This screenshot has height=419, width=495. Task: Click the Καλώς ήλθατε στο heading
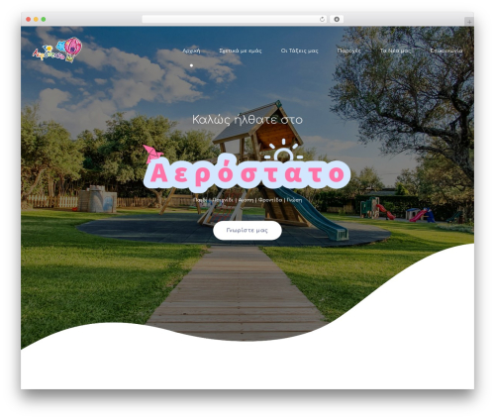(247, 120)
